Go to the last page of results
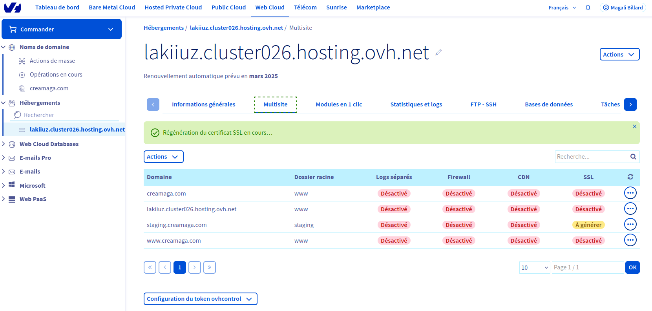This screenshot has height=311, width=652. point(210,267)
